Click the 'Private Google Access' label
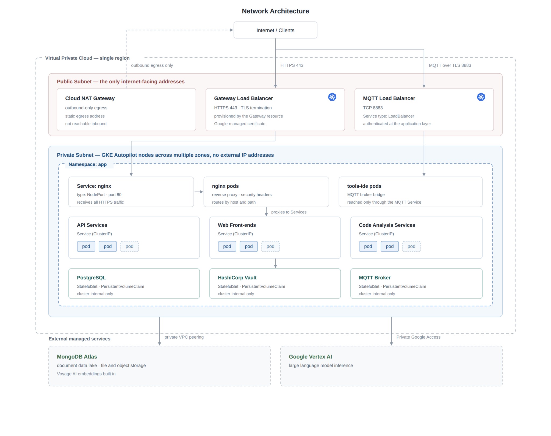551x436 pixels. click(x=418, y=337)
